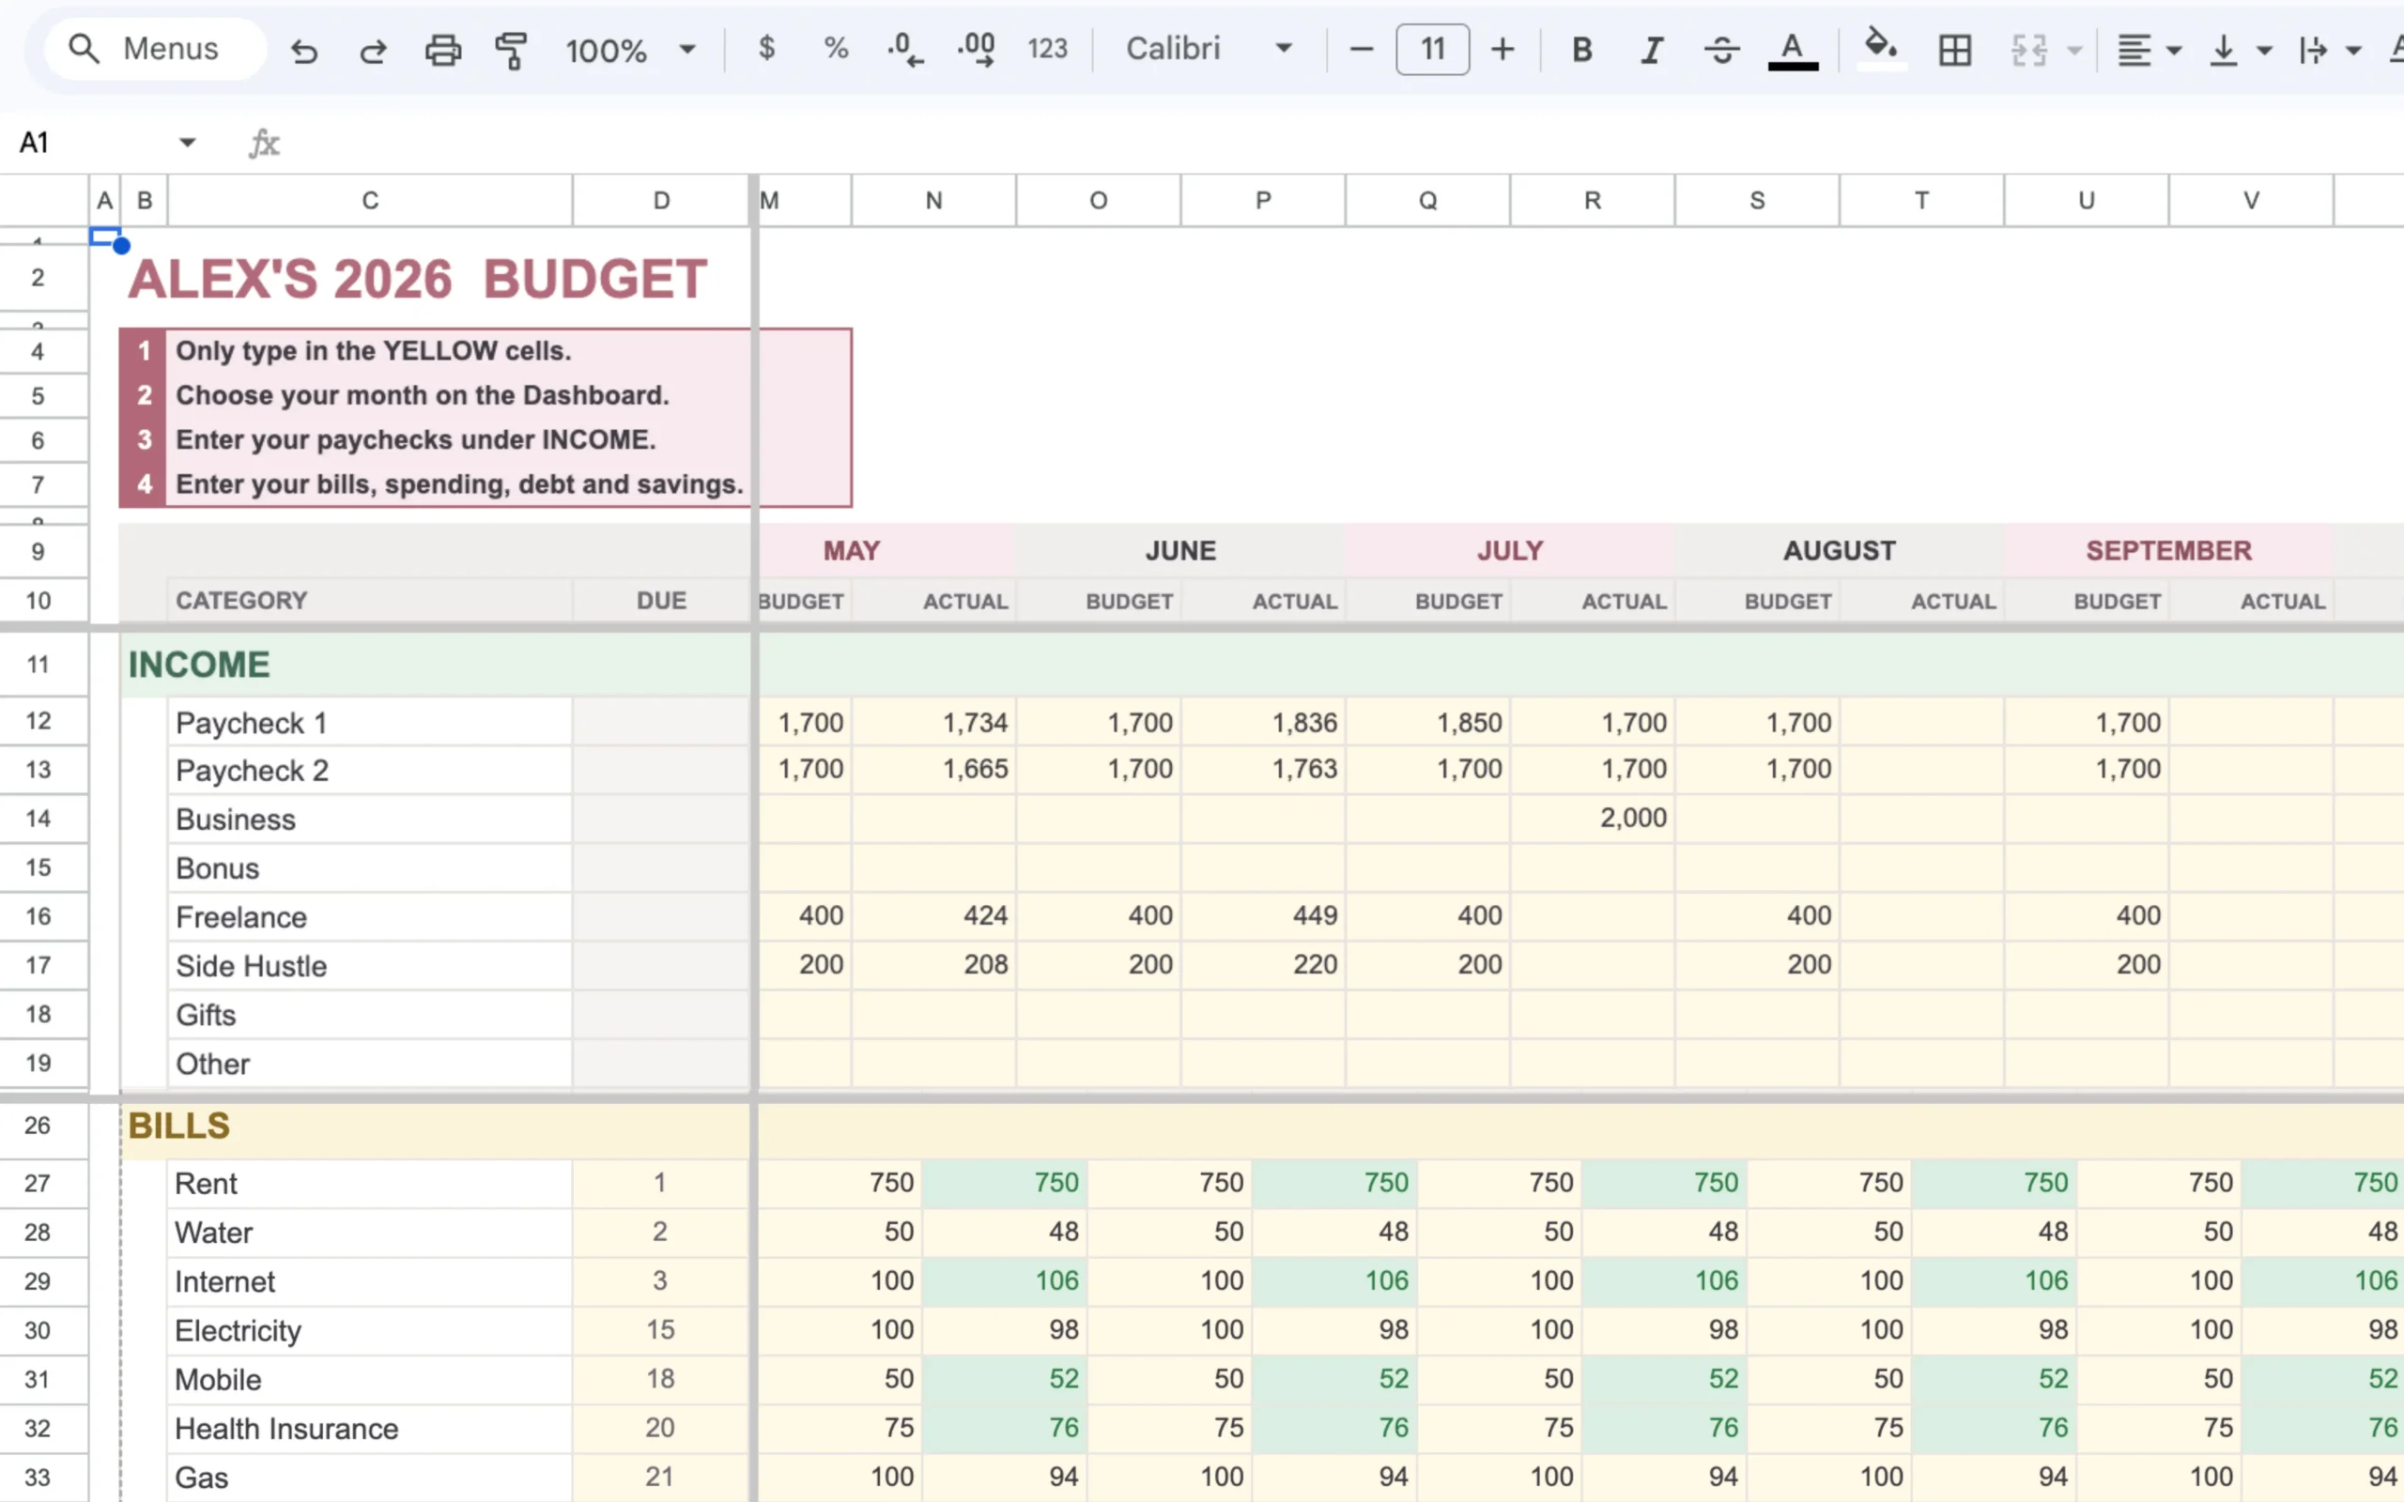Select the Health Insurance category cell
Image resolution: width=2404 pixels, height=1502 pixels.
tap(370, 1429)
